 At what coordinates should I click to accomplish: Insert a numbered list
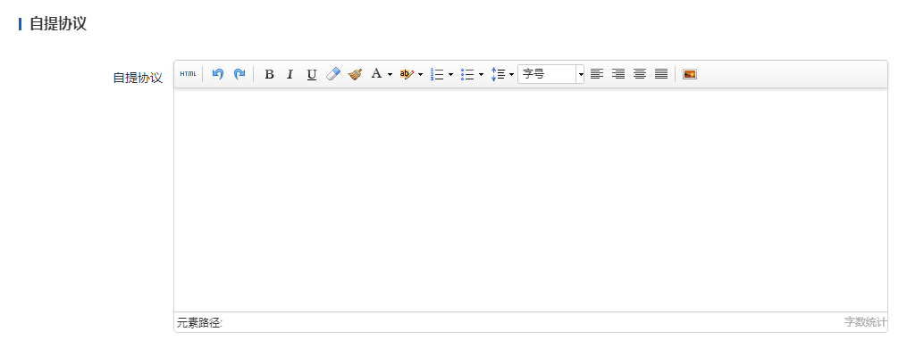pos(437,74)
